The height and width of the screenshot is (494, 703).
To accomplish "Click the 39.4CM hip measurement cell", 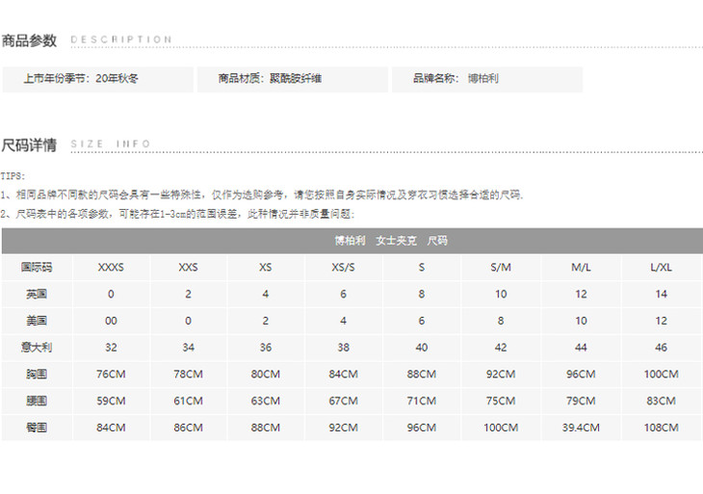I will (581, 427).
